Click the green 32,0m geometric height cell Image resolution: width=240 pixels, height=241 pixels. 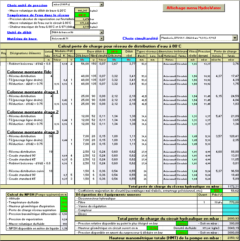[152, 228]
